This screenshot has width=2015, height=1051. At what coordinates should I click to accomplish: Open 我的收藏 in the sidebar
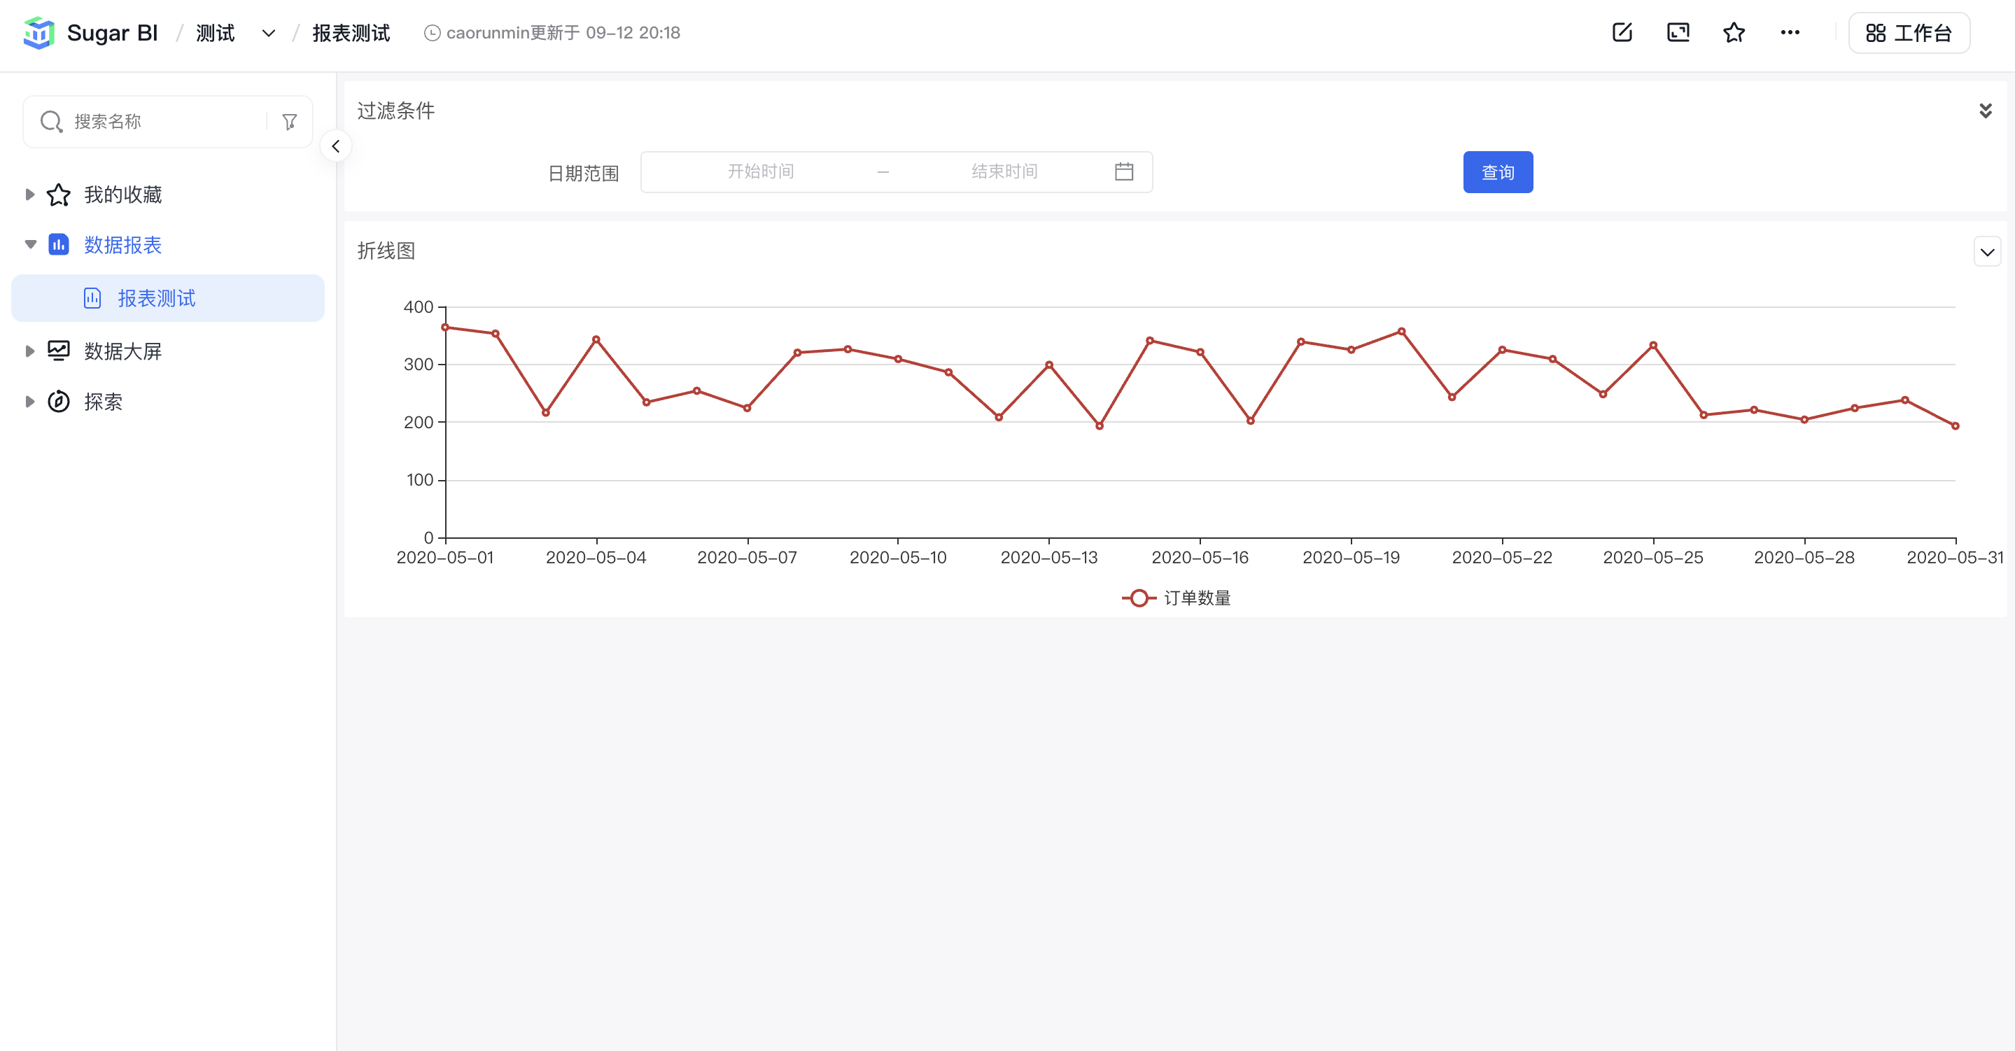tap(122, 194)
